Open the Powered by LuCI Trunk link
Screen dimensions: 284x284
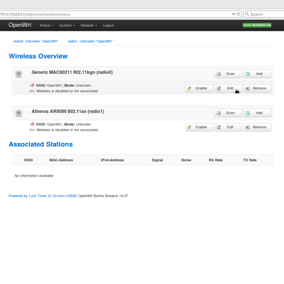(43, 196)
